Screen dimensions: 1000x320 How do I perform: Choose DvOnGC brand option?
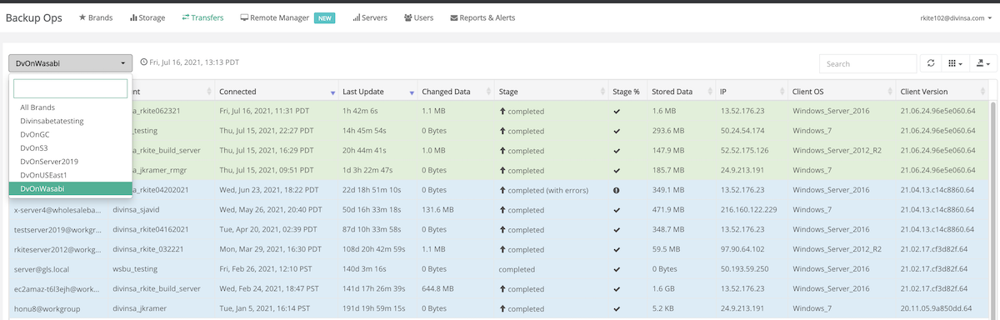click(70, 134)
